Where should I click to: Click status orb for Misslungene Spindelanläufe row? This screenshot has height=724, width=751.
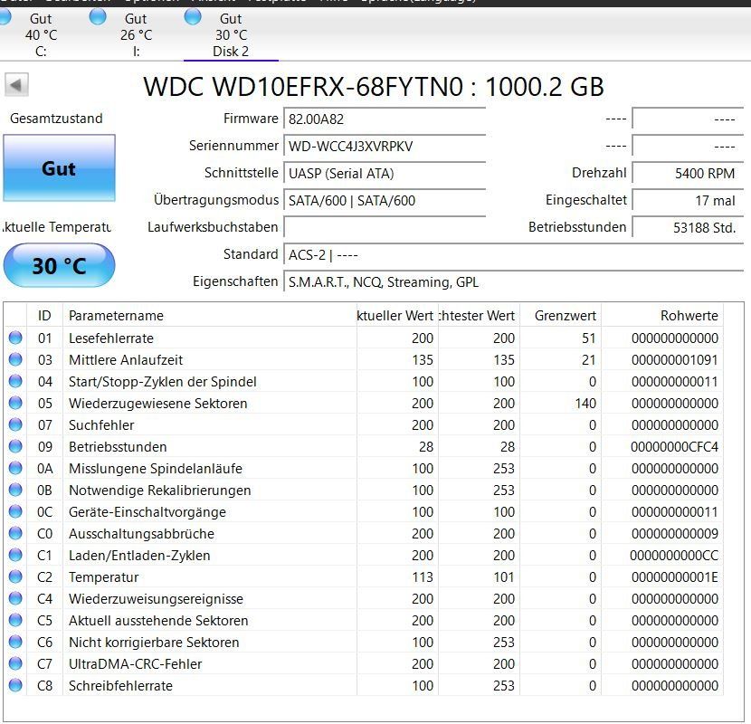15,468
